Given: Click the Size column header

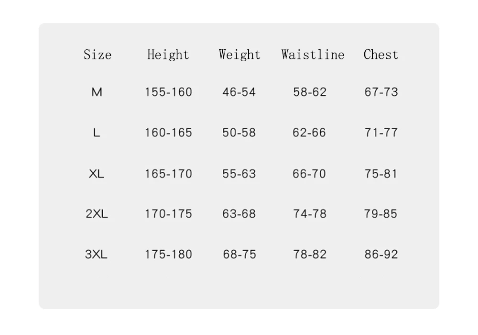Looking at the screenshot, I should 98,55.
